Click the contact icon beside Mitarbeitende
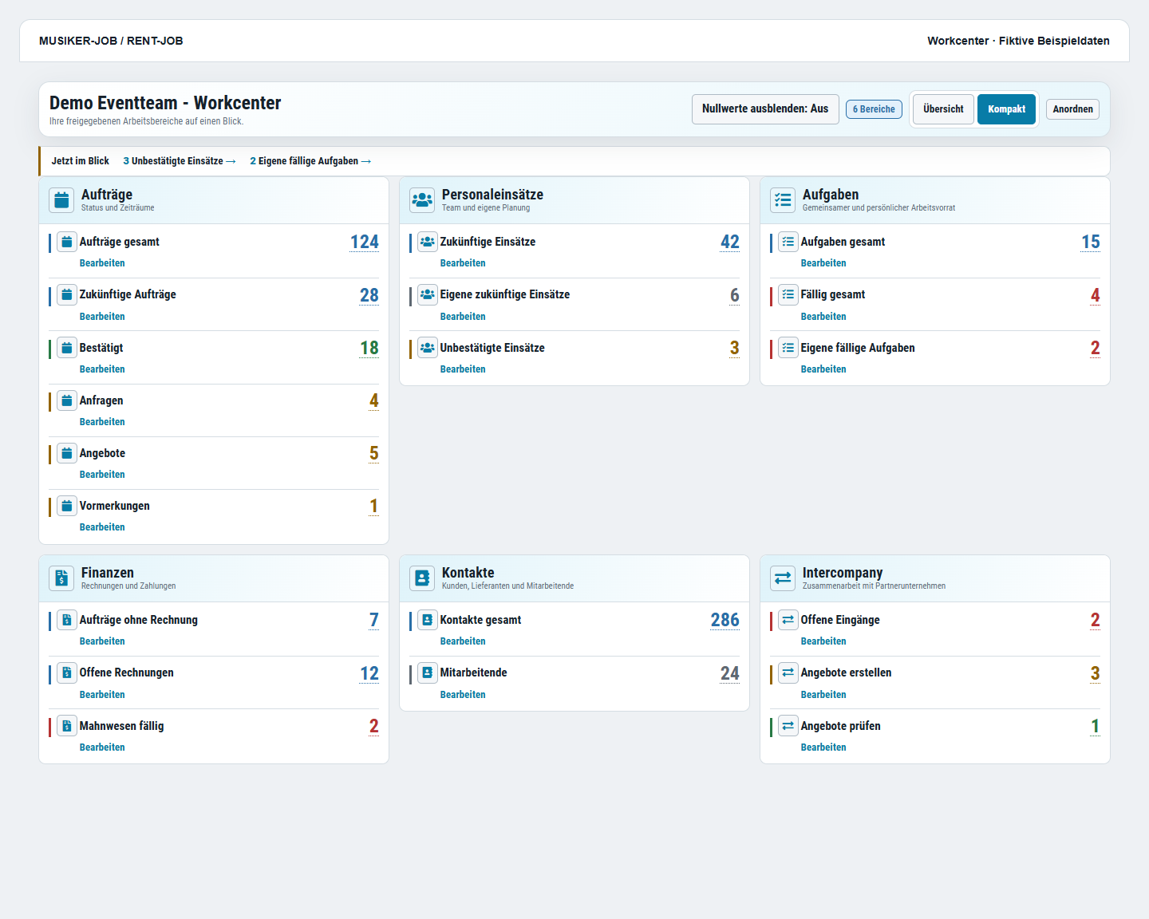The height and width of the screenshot is (919, 1149). 428,672
